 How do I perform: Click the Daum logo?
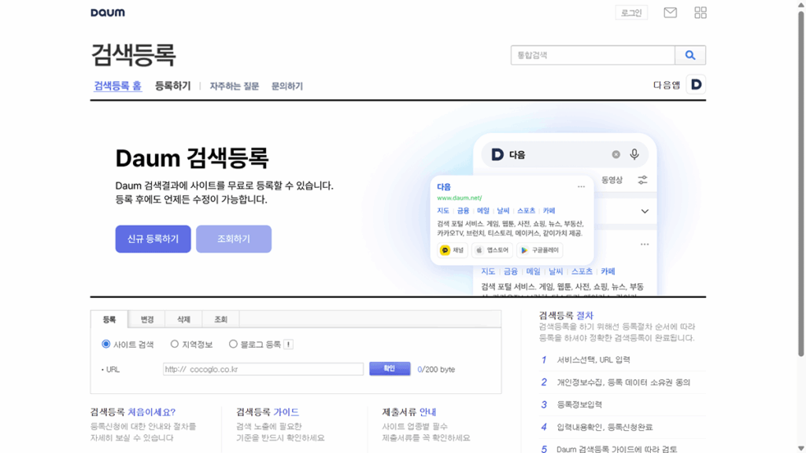coord(107,13)
